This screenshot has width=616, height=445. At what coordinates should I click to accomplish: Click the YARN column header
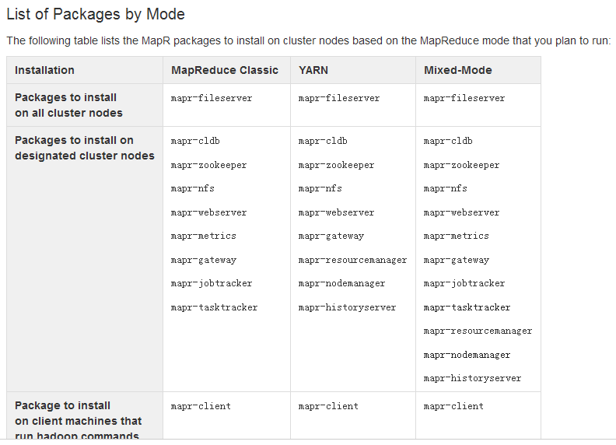313,70
